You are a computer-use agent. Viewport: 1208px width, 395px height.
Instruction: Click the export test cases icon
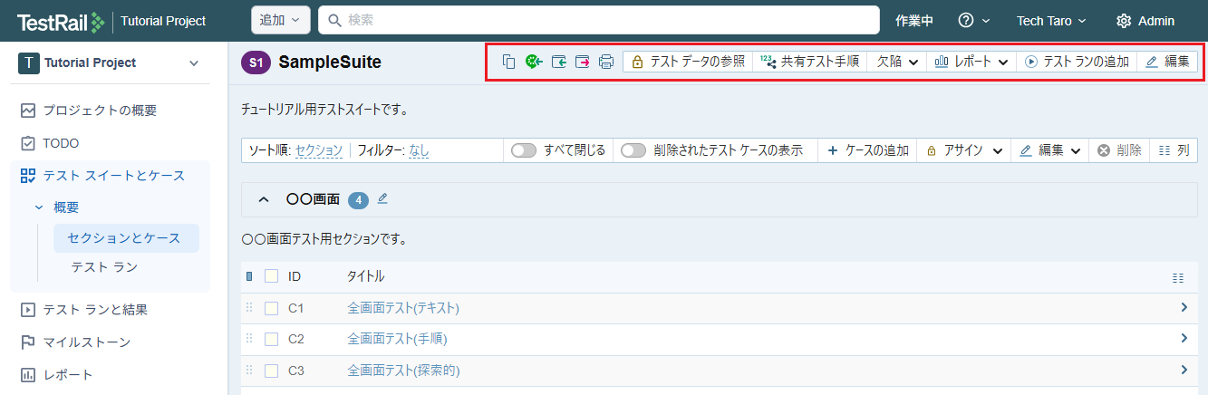coord(583,62)
